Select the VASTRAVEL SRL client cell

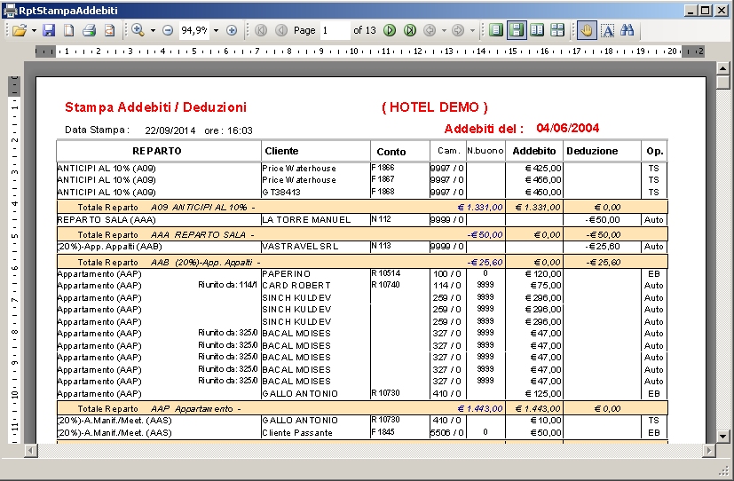click(x=300, y=246)
